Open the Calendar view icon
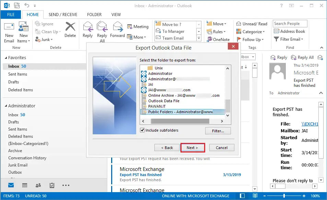The height and width of the screenshot is (200, 327). (25, 185)
